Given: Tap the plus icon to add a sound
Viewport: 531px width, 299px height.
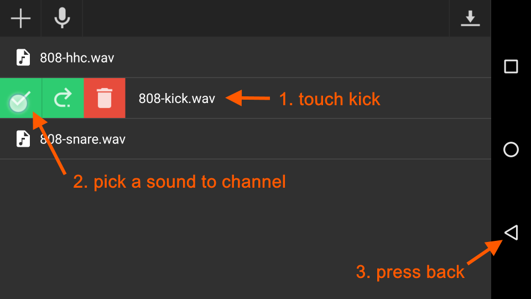Looking at the screenshot, I should click(20, 19).
